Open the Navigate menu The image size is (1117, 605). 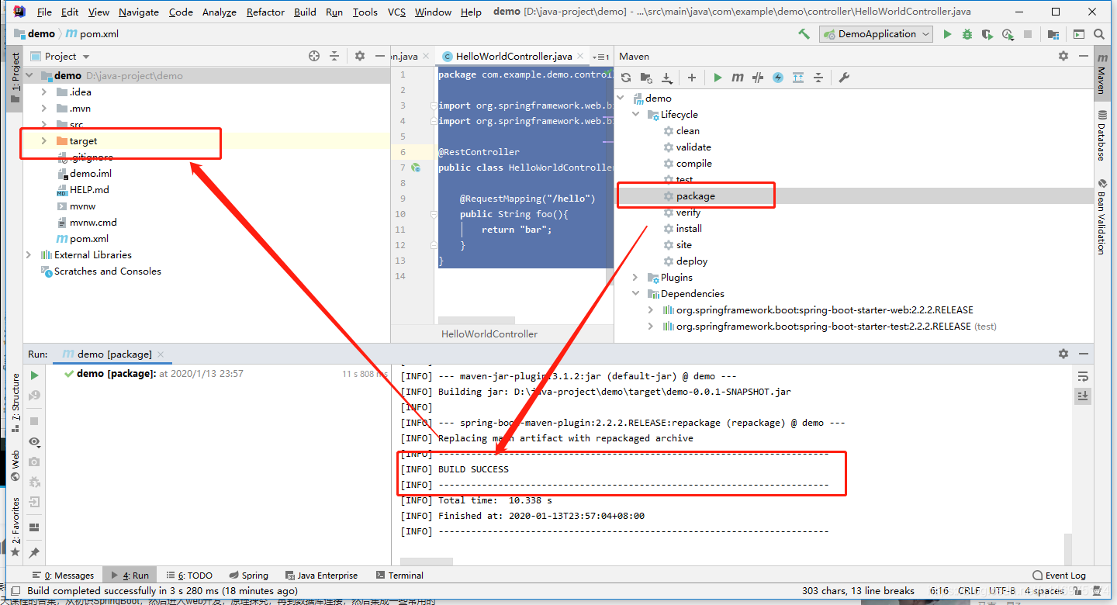tap(139, 12)
